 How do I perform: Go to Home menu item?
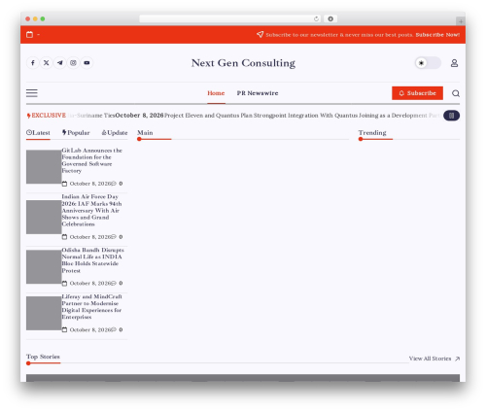click(x=216, y=93)
